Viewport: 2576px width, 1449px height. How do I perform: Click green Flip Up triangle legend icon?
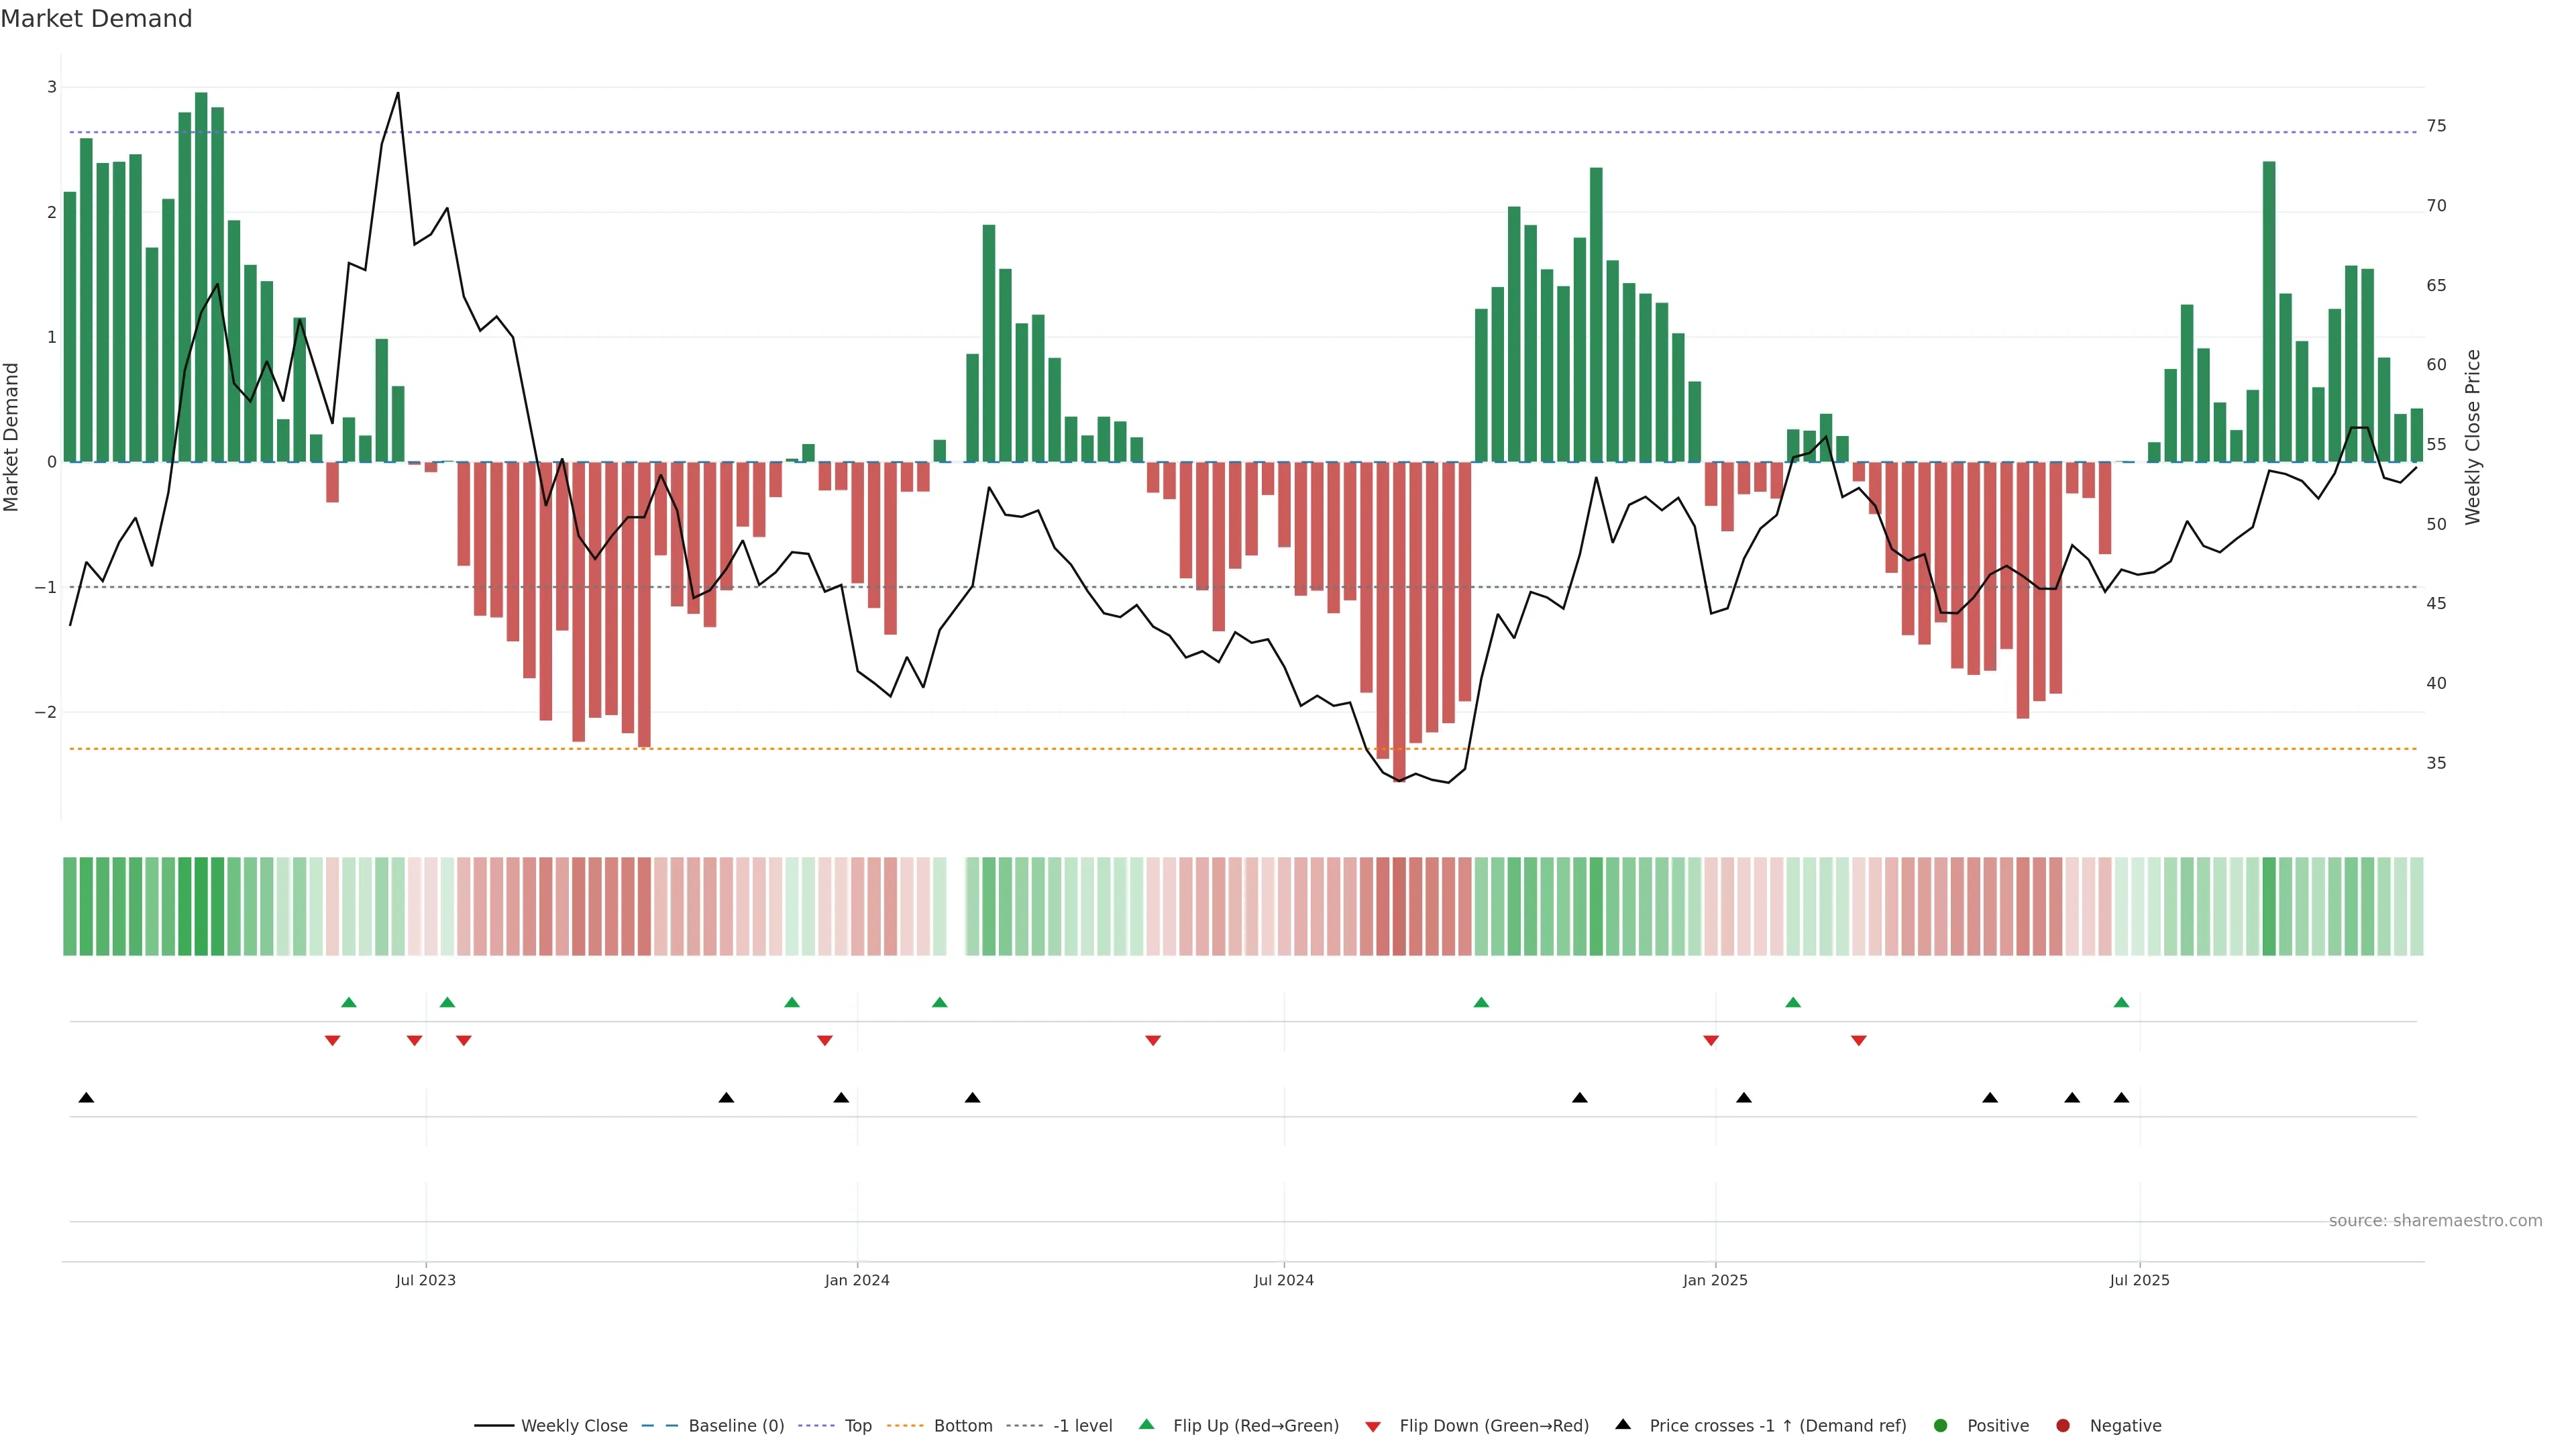(1147, 1424)
